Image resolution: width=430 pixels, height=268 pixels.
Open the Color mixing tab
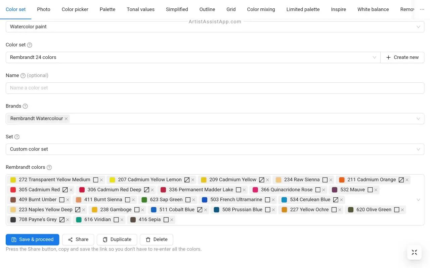(261, 9)
